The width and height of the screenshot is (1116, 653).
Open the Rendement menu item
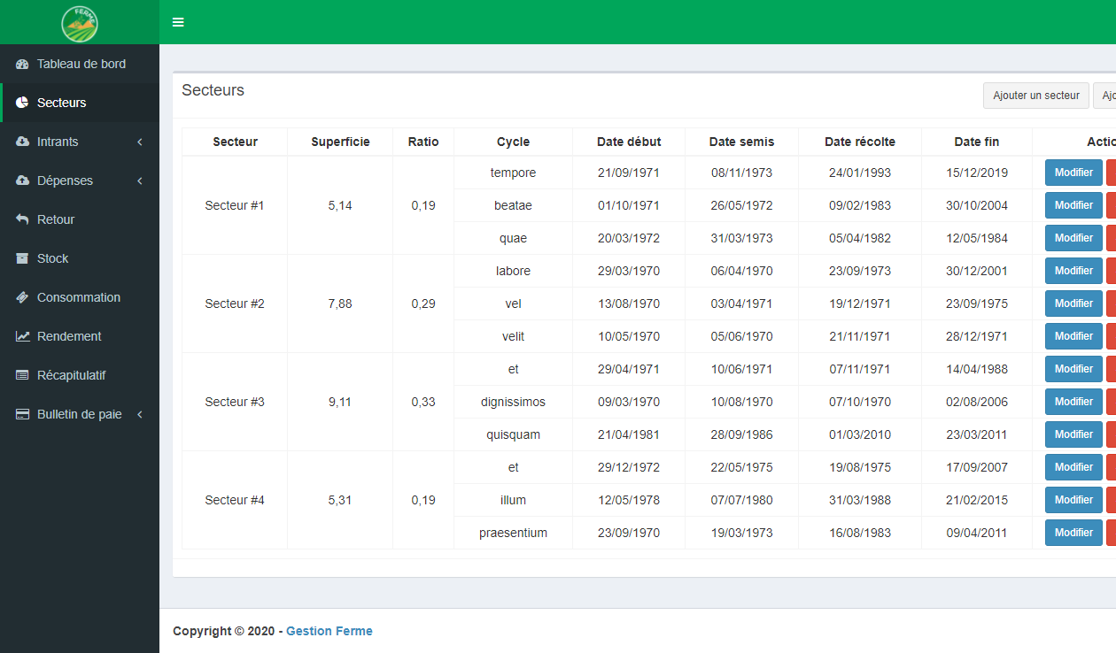(x=69, y=336)
